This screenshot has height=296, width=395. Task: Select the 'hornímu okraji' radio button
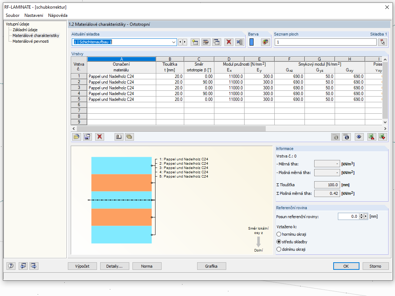(279, 234)
